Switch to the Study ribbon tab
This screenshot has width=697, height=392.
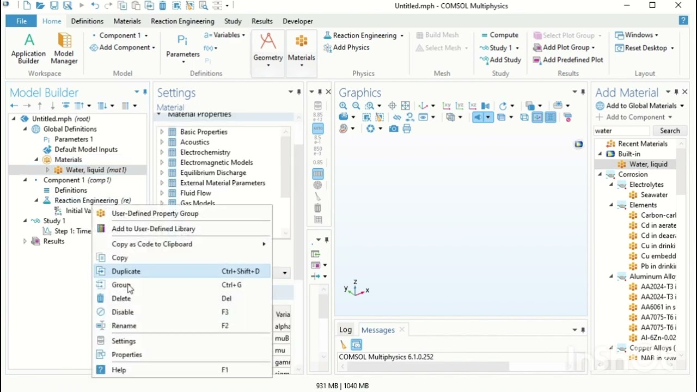coord(233,21)
